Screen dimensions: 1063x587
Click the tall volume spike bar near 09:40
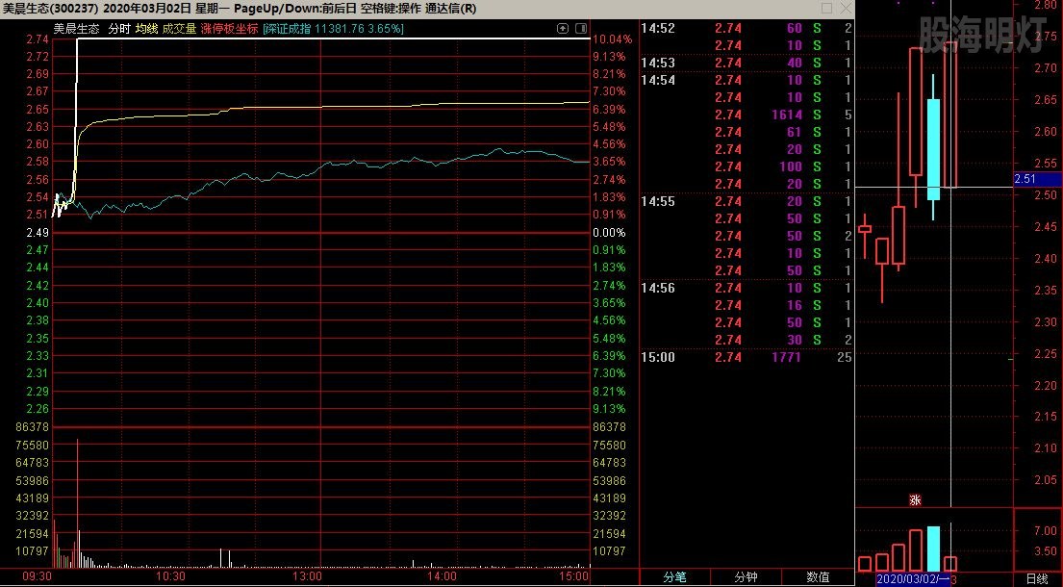coord(77,503)
